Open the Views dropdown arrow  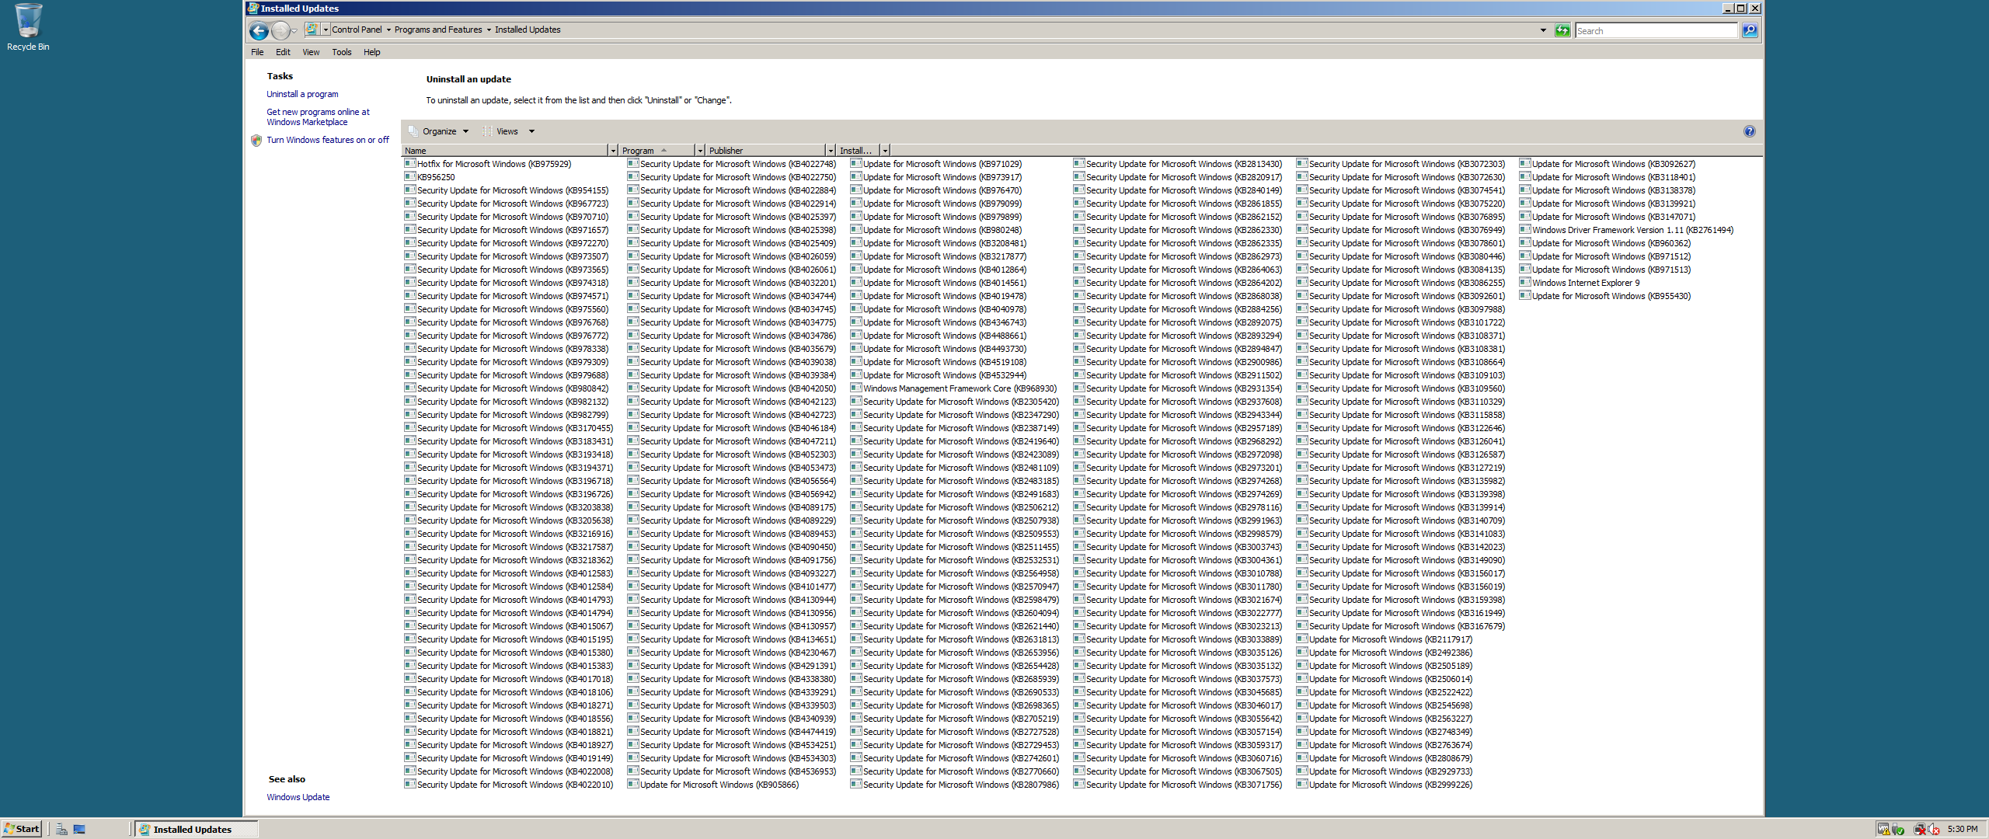[532, 131]
